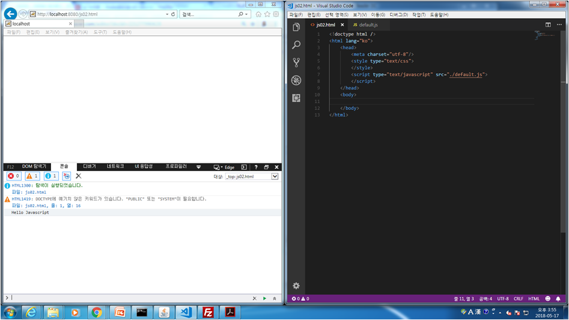The image size is (569, 320).
Task: Open Windows Explorer from the taskbar
Action: pos(53,312)
